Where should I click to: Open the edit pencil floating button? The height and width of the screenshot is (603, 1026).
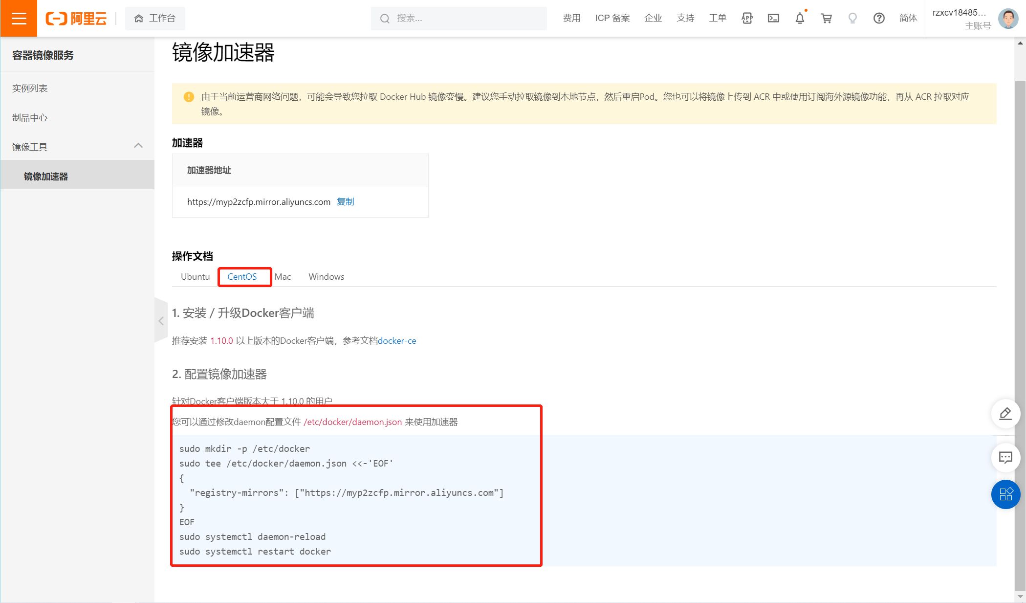click(x=1005, y=414)
